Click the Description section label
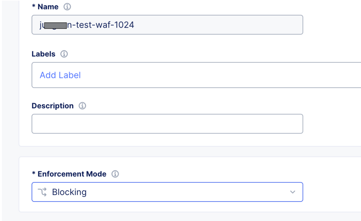This screenshot has width=361, height=221. (x=52, y=106)
